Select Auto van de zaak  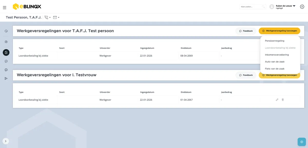[275, 62]
